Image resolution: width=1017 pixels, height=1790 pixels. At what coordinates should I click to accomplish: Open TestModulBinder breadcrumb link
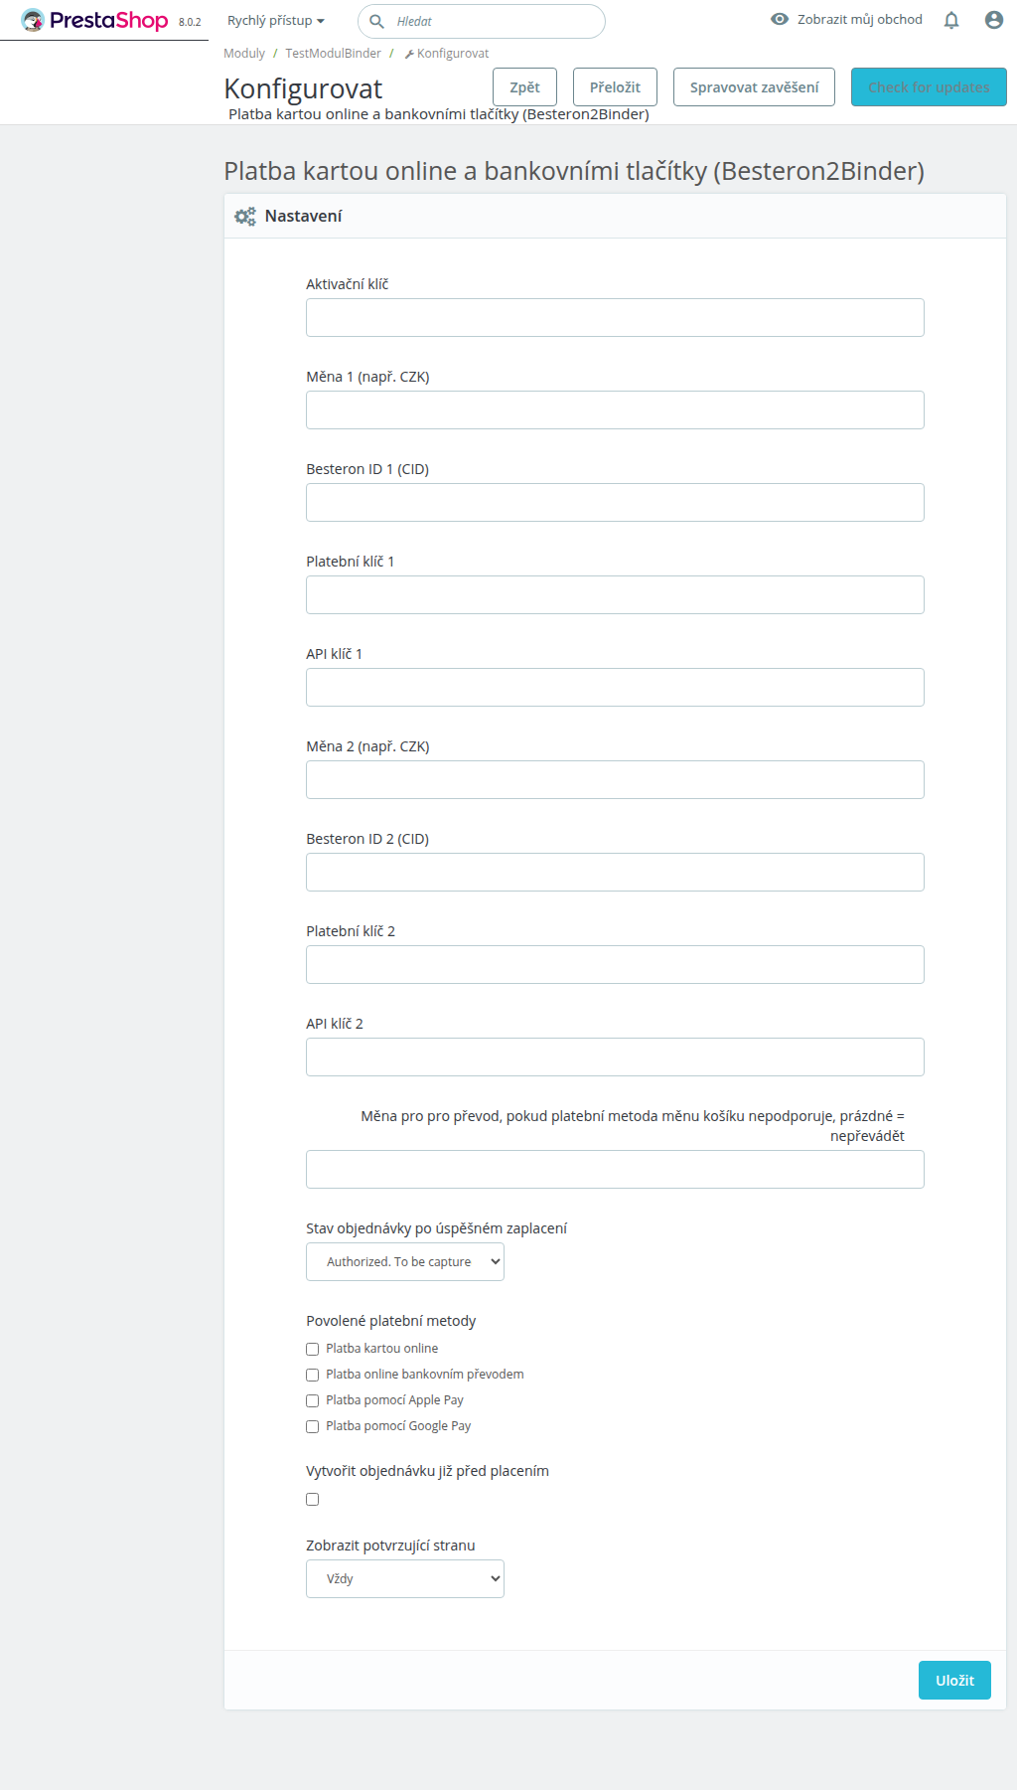[x=333, y=54]
